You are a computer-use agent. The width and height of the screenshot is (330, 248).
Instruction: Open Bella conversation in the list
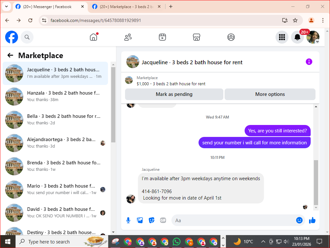pyautogui.click(x=55, y=119)
